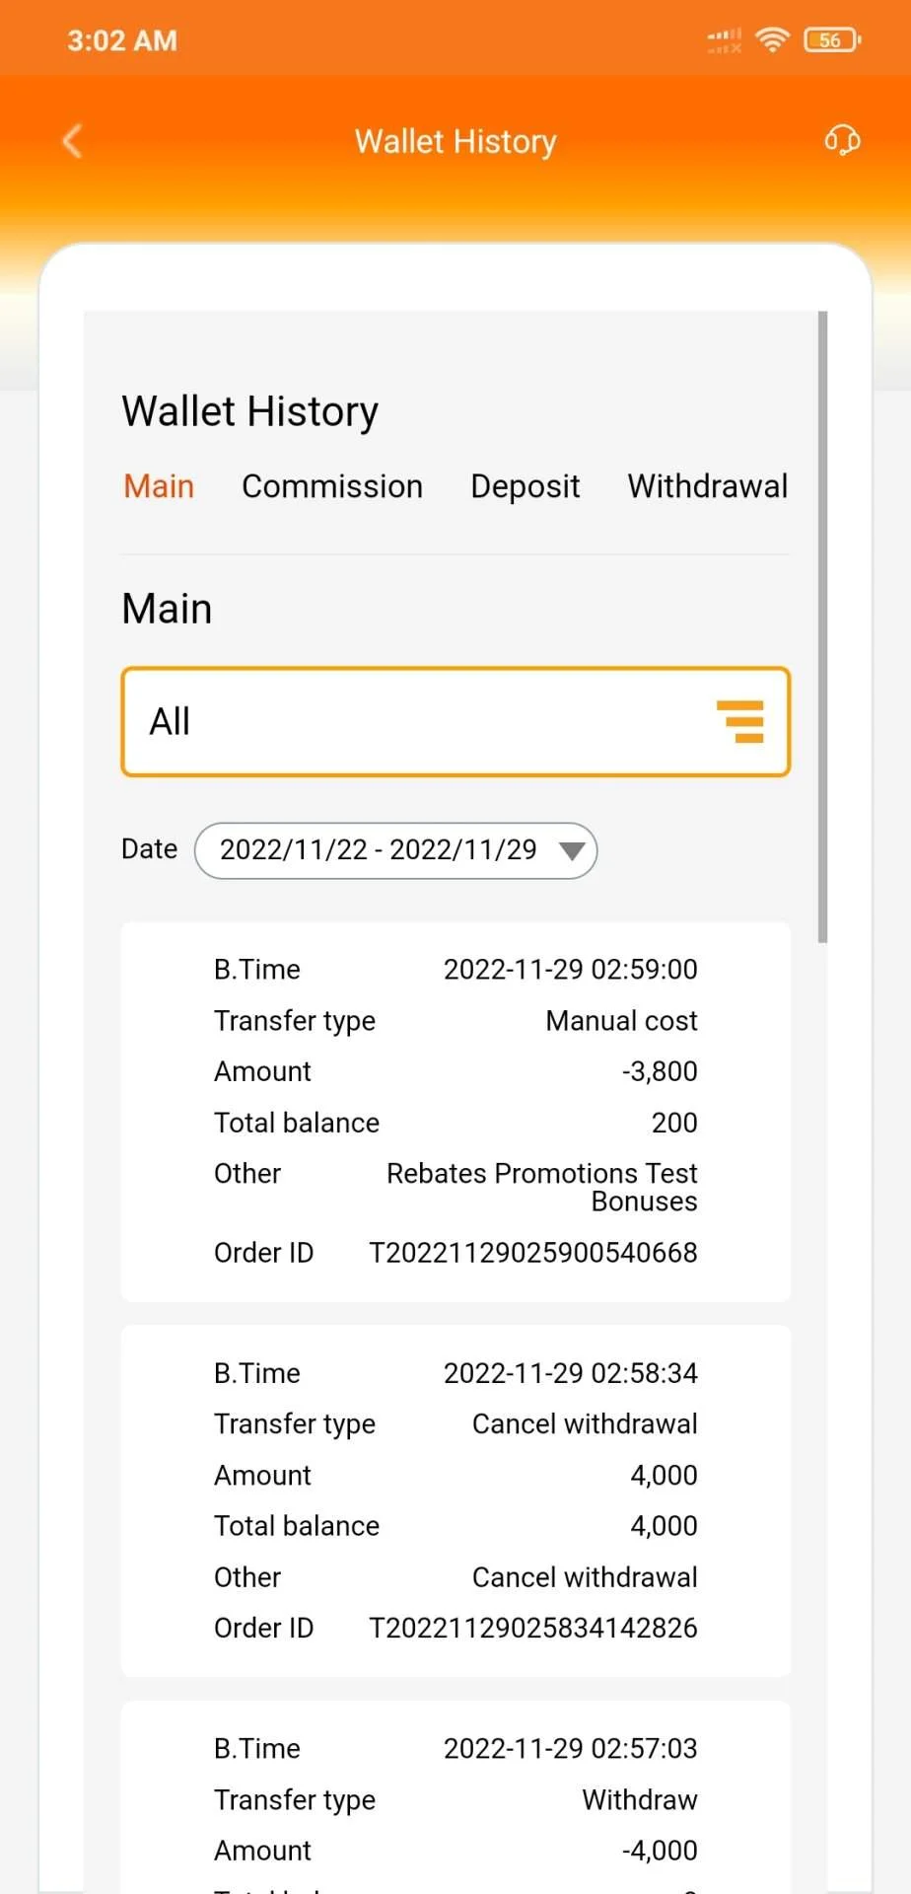The image size is (911, 1894).
Task: Switch to the Withdrawal tab
Action: pos(708,486)
